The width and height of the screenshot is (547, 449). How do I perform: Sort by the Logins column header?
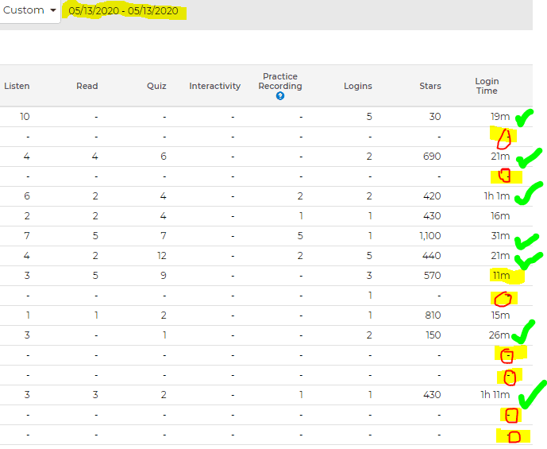[358, 87]
